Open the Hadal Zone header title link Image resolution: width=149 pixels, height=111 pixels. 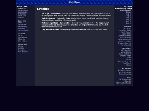[74, 2]
